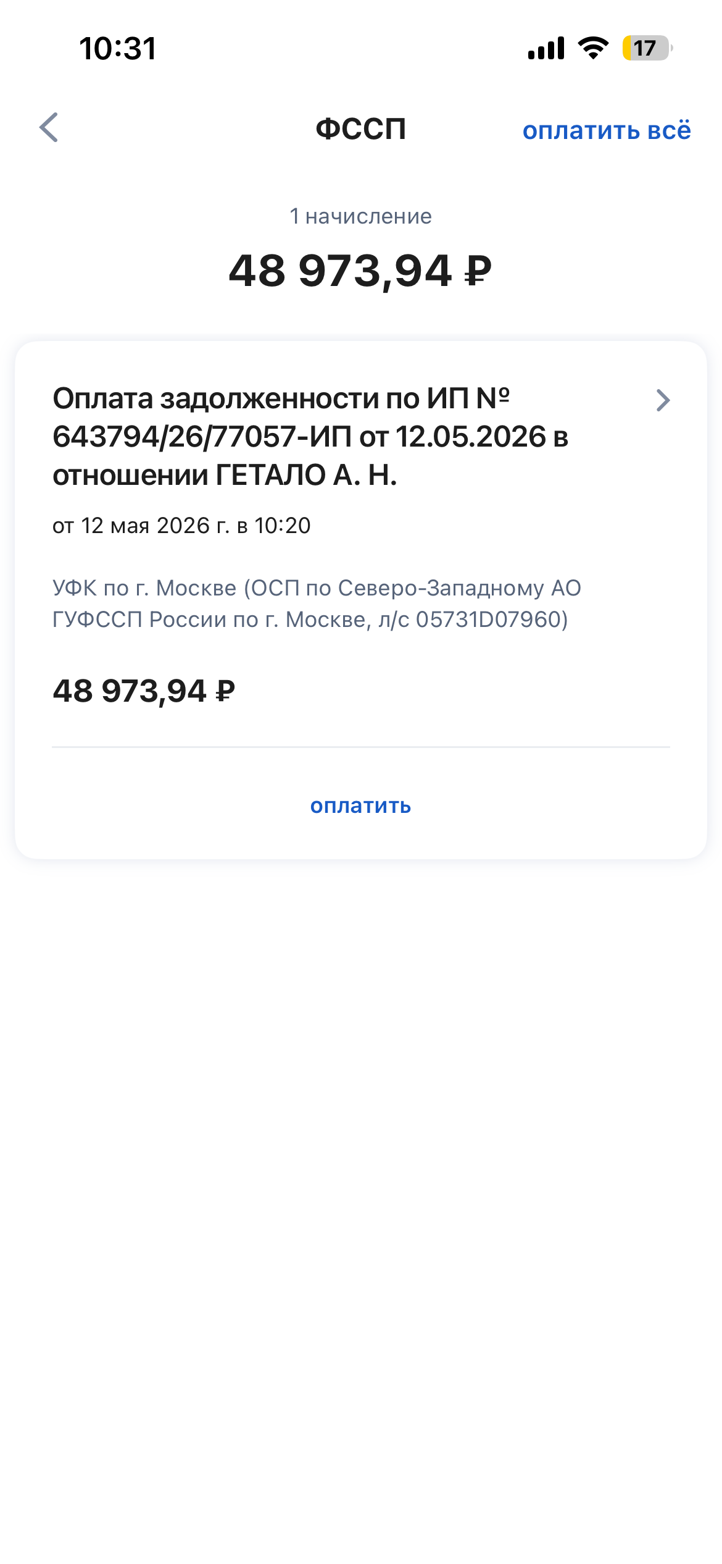The image size is (722, 1564).
Task: Tap the "УФК по г. Москве" recipient line
Action: [317, 588]
